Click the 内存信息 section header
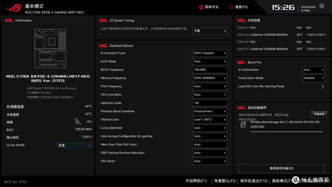 point(254,21)
